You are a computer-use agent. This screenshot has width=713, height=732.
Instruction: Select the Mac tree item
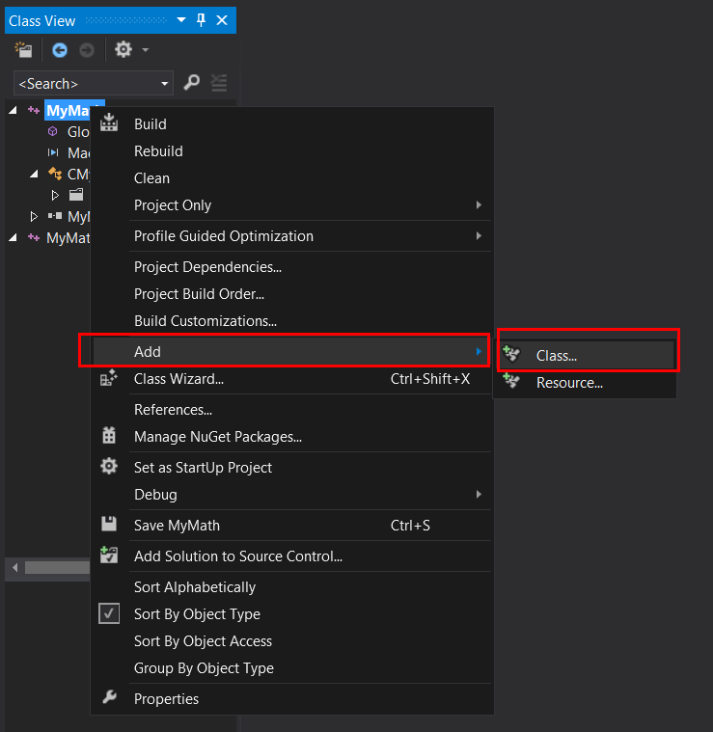click(x=78, y=152)
